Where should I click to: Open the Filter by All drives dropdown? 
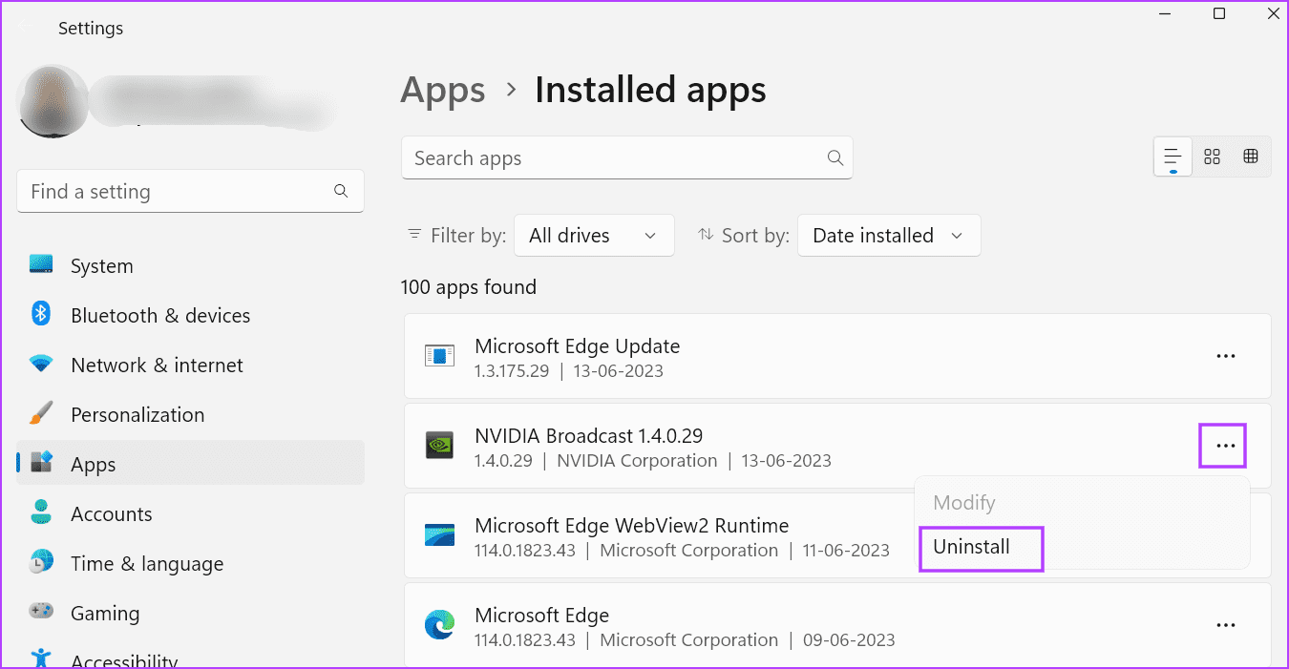point(594,236)
